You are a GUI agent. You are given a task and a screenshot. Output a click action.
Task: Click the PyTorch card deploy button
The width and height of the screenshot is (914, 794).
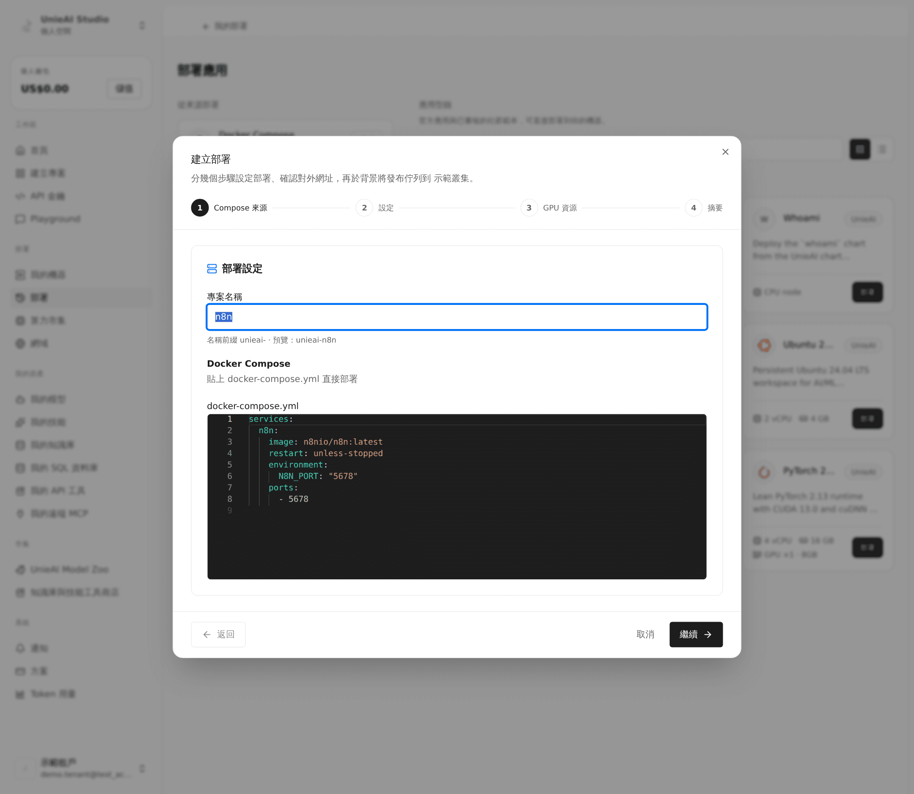pyautogui.click(x=867, y=548)
